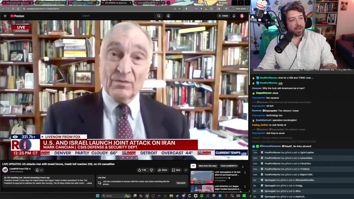Go back using browser back arrow
354x199 pixels.
pyautogui.click(x=3, y=9)
